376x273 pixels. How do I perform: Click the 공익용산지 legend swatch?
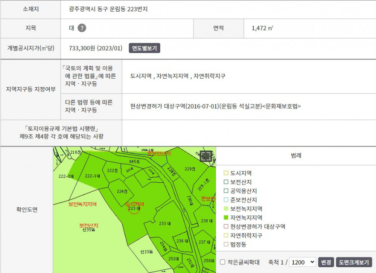pyautogui.click(x=226, y=191)
